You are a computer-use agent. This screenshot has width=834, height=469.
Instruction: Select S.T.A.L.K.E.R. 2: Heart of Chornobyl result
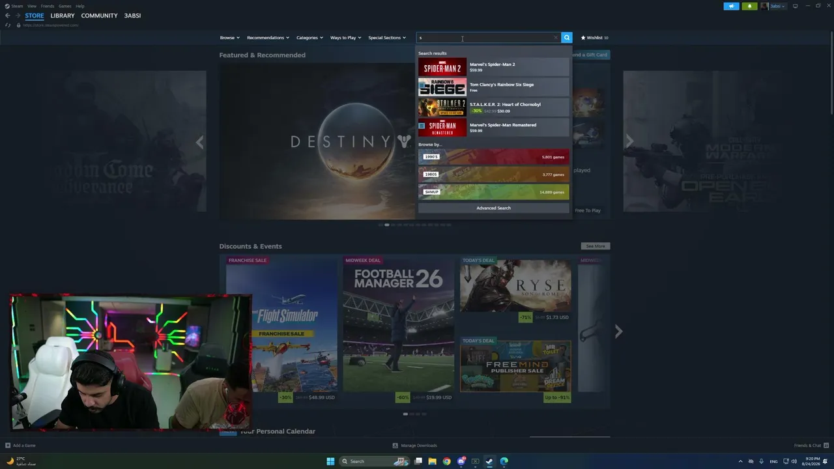(493, 107)
